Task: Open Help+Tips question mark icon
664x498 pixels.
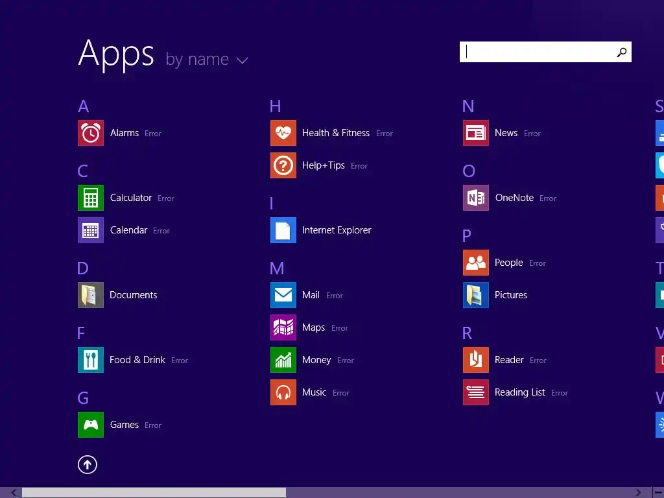Action: point(283,165)
